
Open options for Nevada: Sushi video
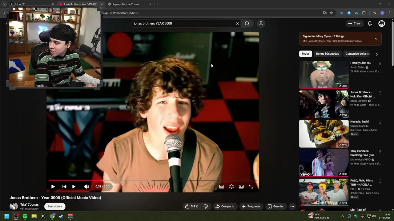[380, 122]
